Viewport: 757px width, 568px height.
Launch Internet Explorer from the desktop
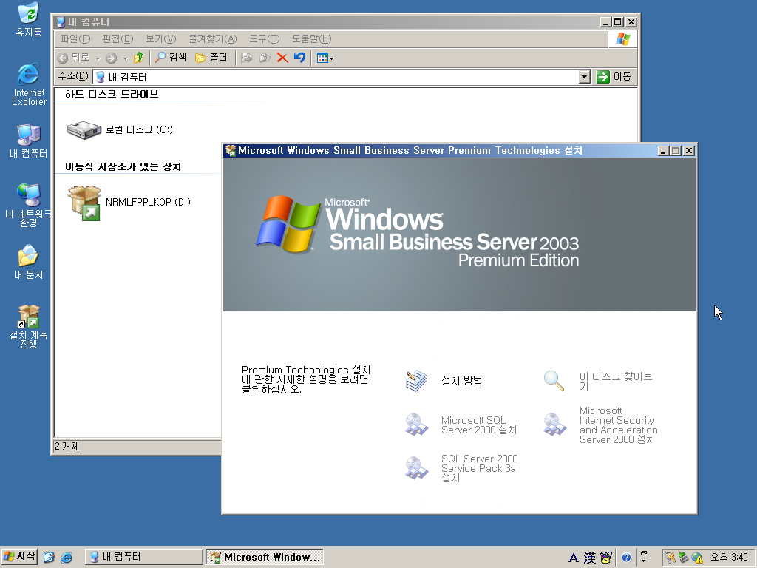[29, 84]
